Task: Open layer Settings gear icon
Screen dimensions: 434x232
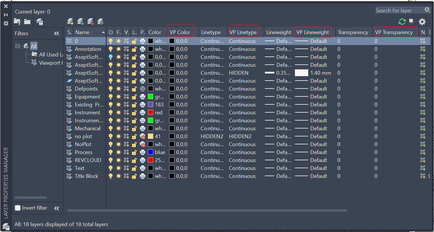Action: [x=422, y=21]
